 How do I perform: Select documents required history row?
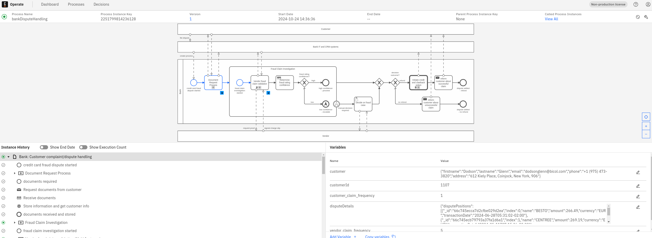tap(161, 181)
